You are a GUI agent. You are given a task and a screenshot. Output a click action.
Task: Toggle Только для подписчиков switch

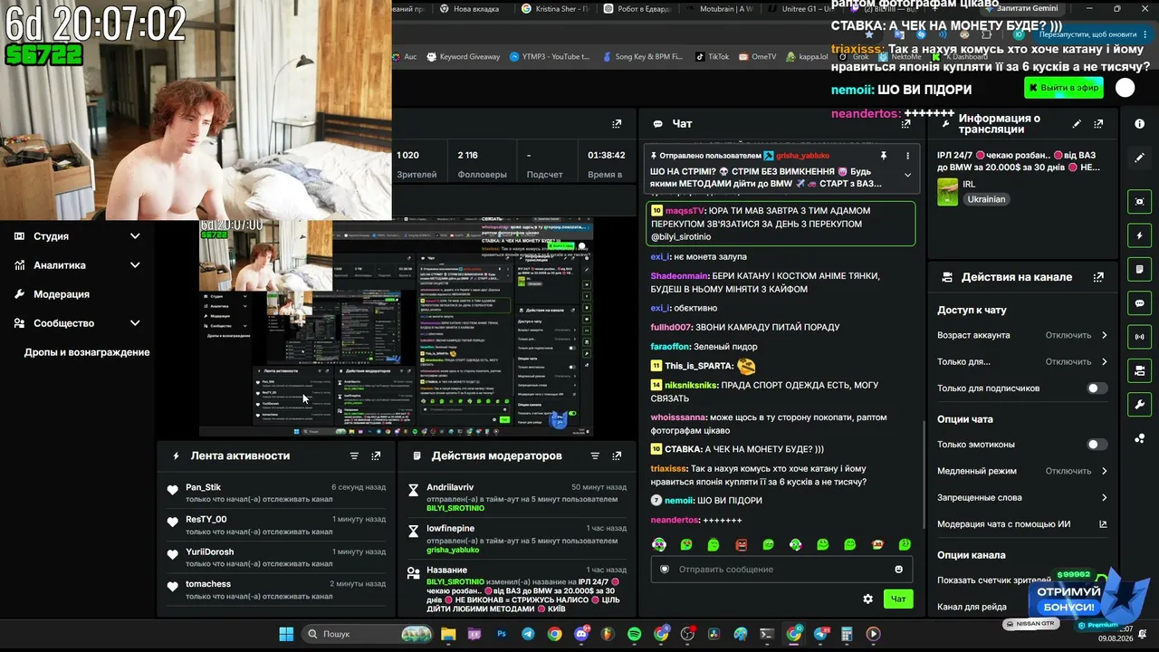1097,388
